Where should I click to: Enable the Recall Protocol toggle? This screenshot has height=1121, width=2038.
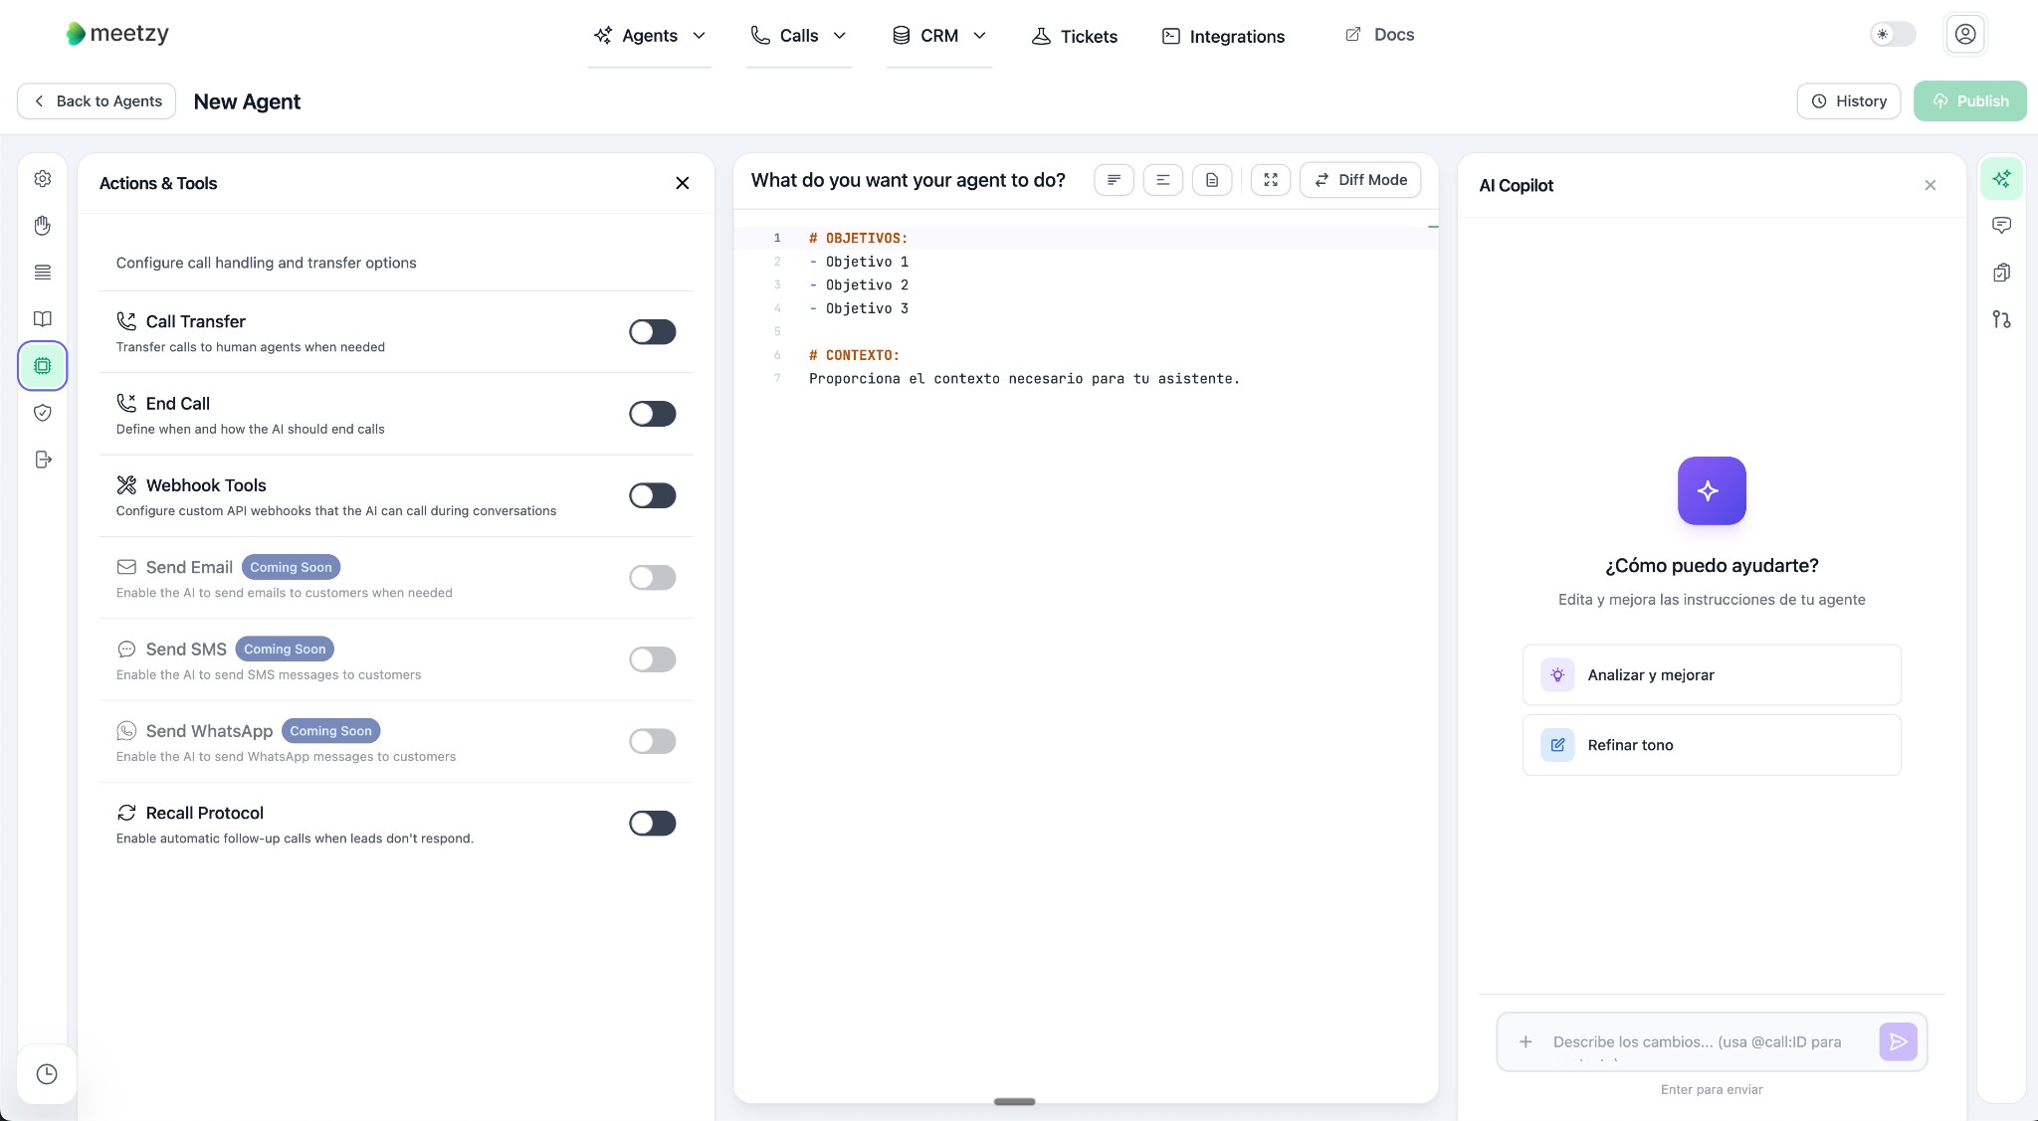coord(652,824)
